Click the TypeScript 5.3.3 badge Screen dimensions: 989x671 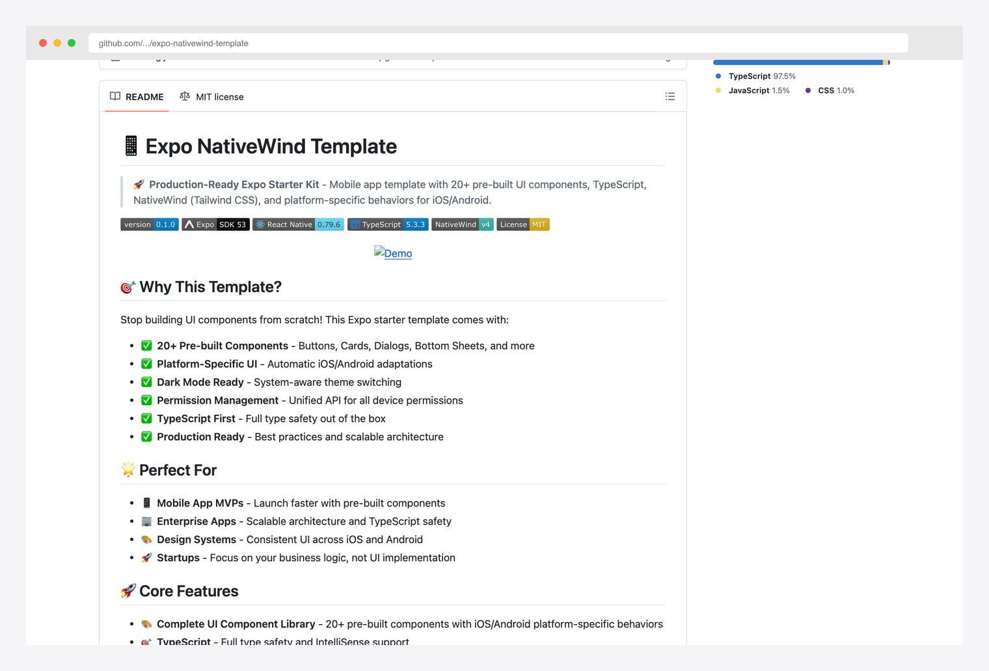coord(388,224)
